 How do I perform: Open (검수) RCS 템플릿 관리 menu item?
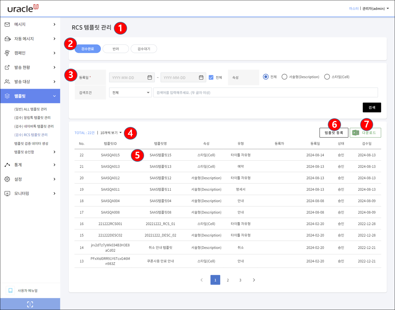(x=31, y=135)
